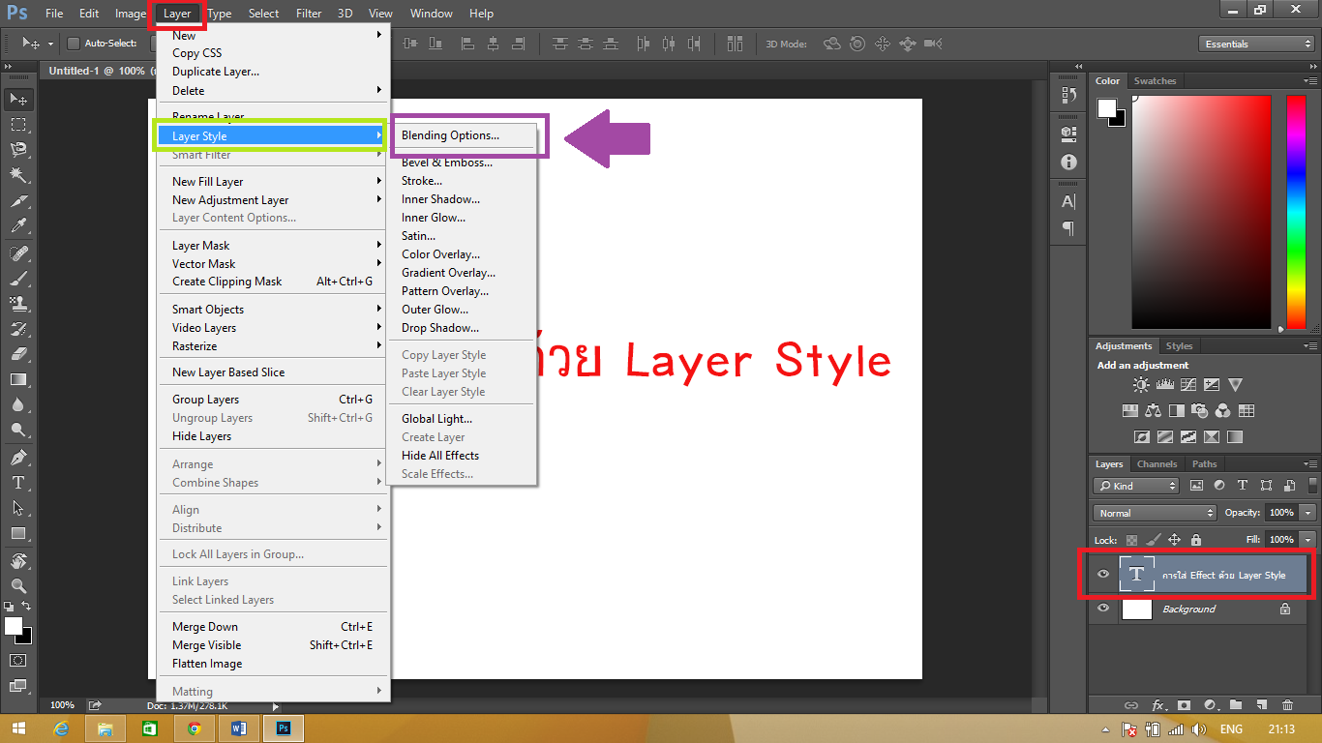Click the delete layer trash icon

[x=1287, y=705]
